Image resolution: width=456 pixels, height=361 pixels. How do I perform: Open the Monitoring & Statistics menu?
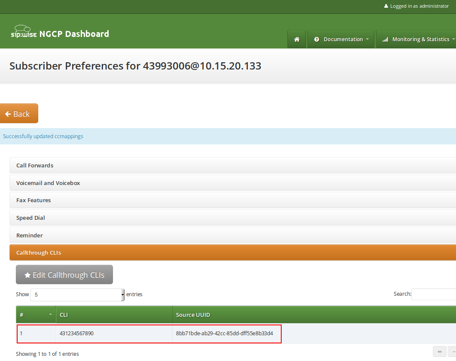coord(417,39)
